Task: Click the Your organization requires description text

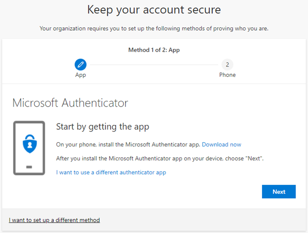Action: click(x=154, y=29)
